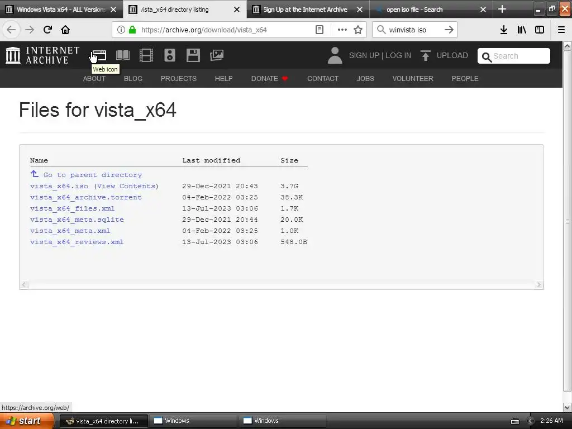
Task: Open the Firefox hamburger menu
Action: (561, 30)
